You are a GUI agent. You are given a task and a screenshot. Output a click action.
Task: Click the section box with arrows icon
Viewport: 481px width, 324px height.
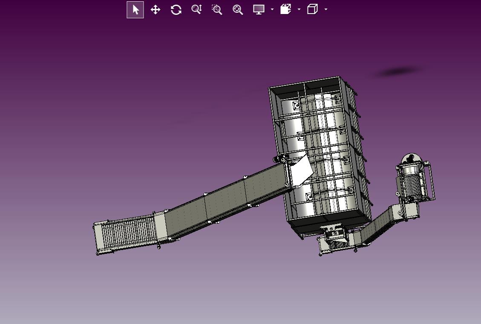click(285, 9)
